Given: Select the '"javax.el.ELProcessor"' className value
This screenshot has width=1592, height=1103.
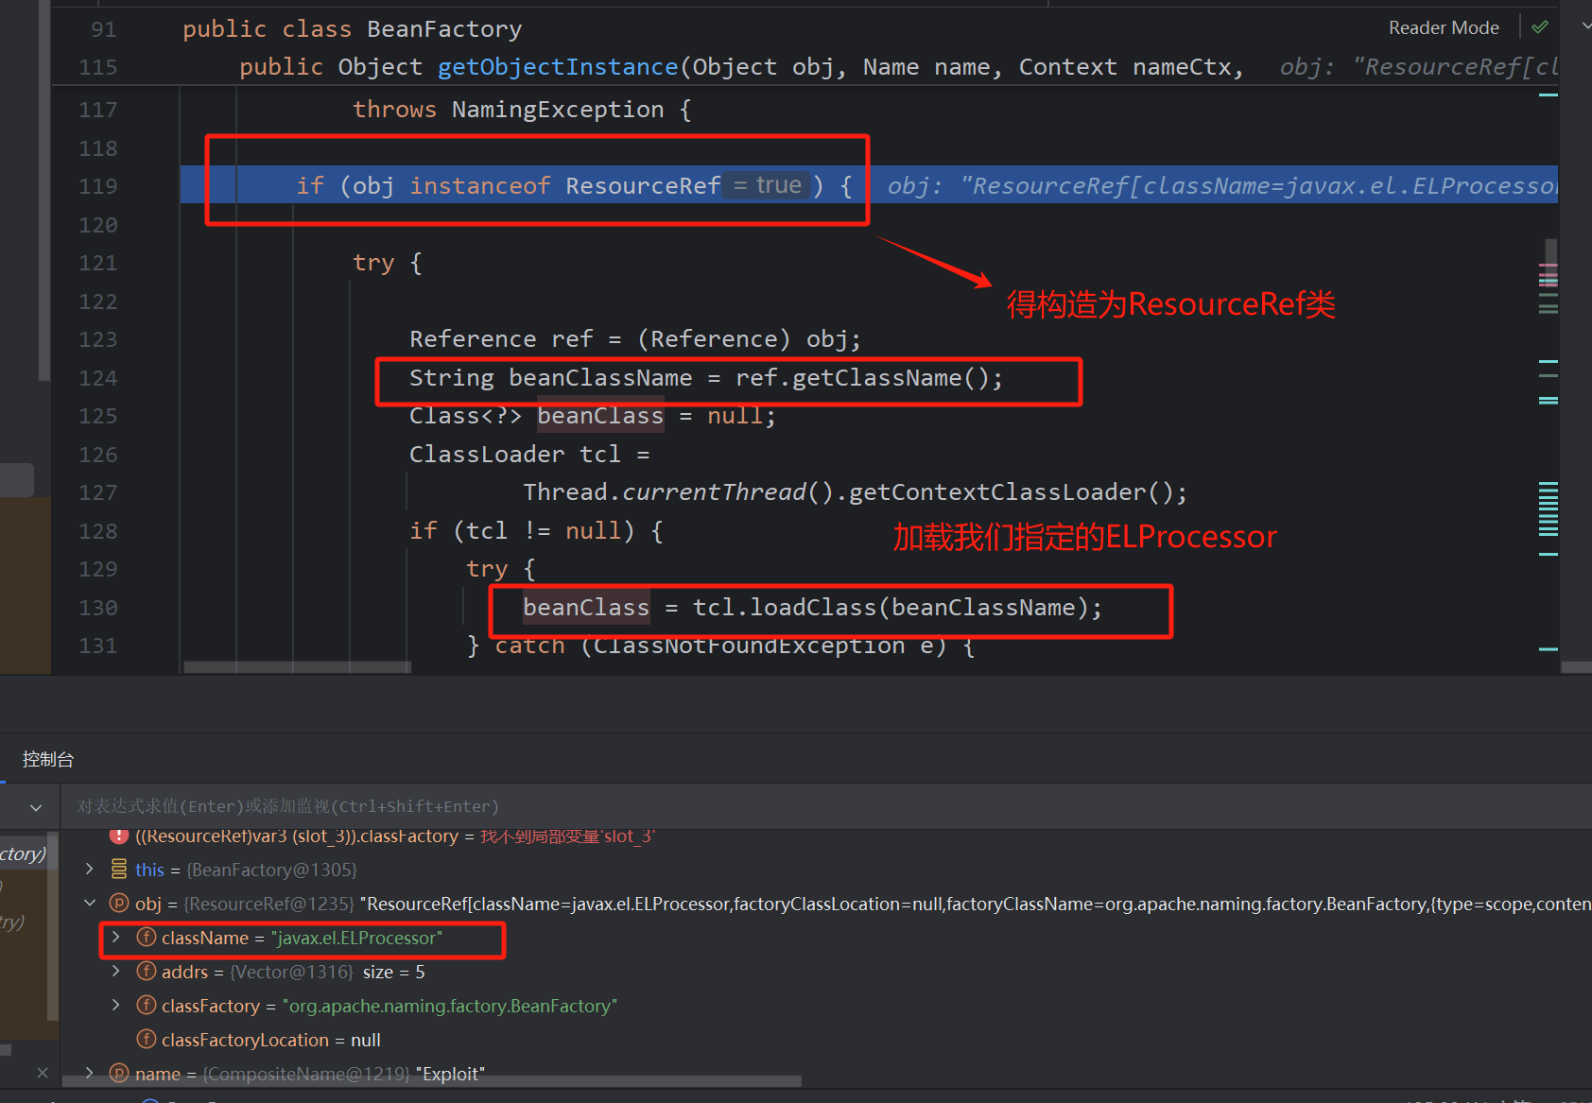Looking at the screenshot, I should [x=356, y=938].
